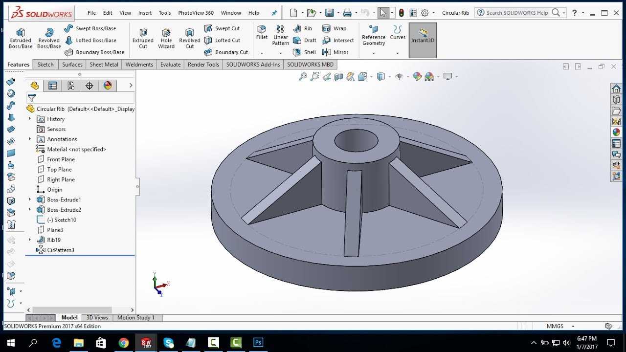Screen dimensions: 626x352
Task: Click the Edit Appearance color ball
Action: (x=417, y=76)
